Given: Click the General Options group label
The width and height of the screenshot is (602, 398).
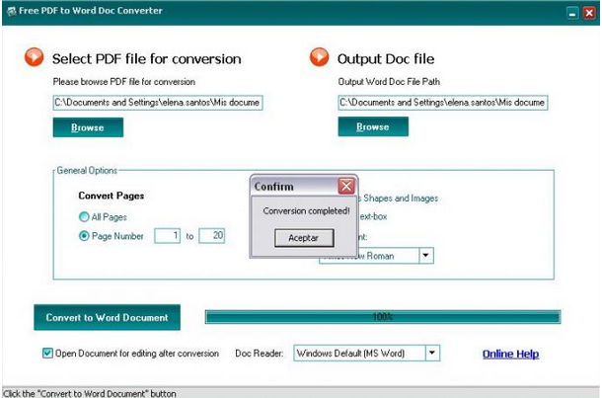Looking at the screenshot, I should point(87,171).
